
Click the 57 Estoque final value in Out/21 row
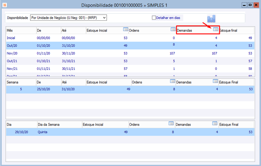pyautogui.click(x=250, y=61)
